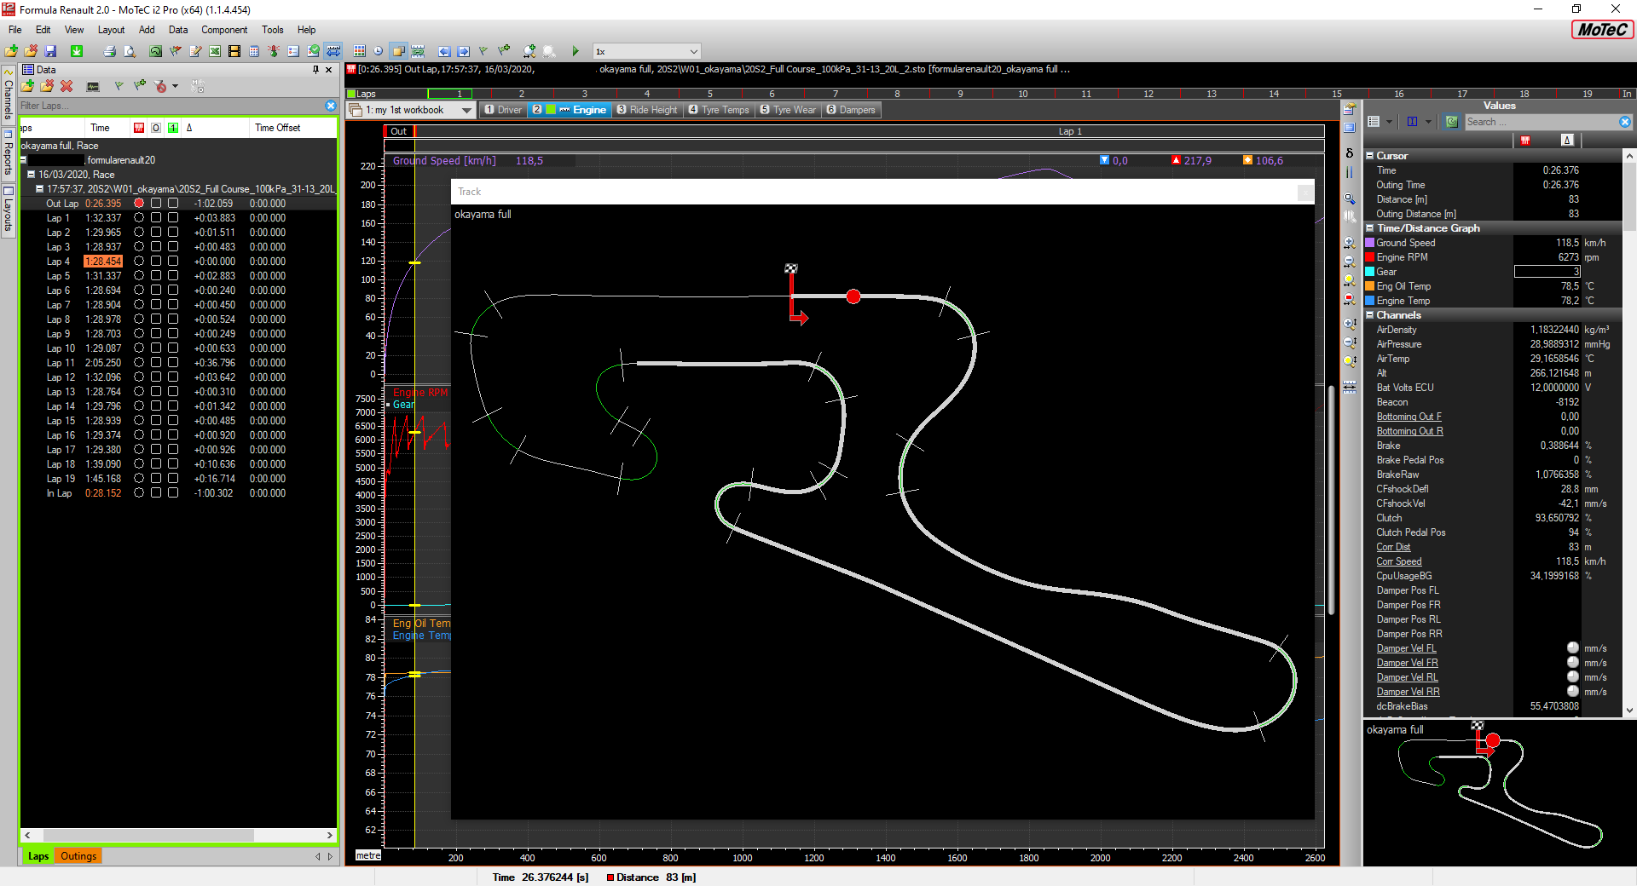Open the Layout menu

coord(111,30)
